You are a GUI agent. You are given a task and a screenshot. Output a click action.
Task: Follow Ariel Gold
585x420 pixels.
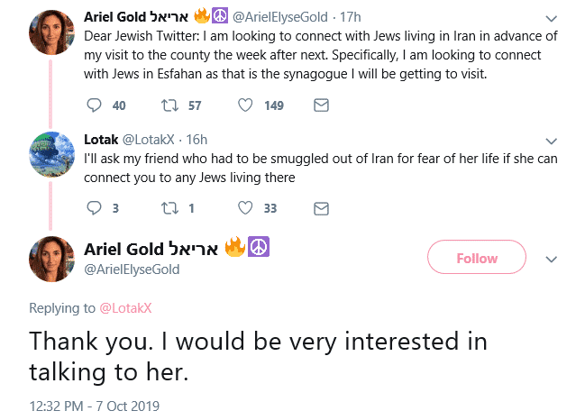click(x=476, y=258)
